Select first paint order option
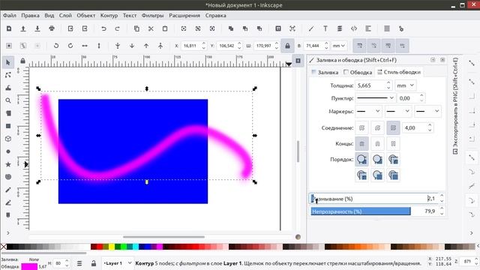The width and height of the screenshot is (480, 270). pos(361,160)
